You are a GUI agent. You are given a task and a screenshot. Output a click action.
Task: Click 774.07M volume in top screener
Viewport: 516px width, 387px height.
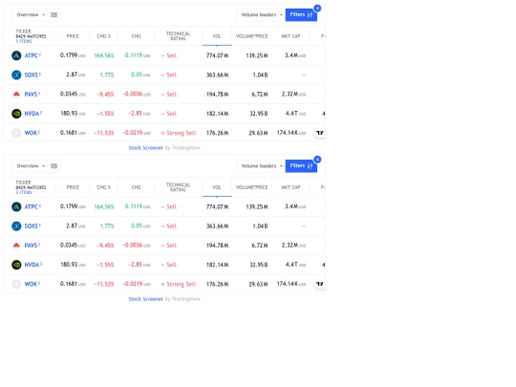(217, 55)
